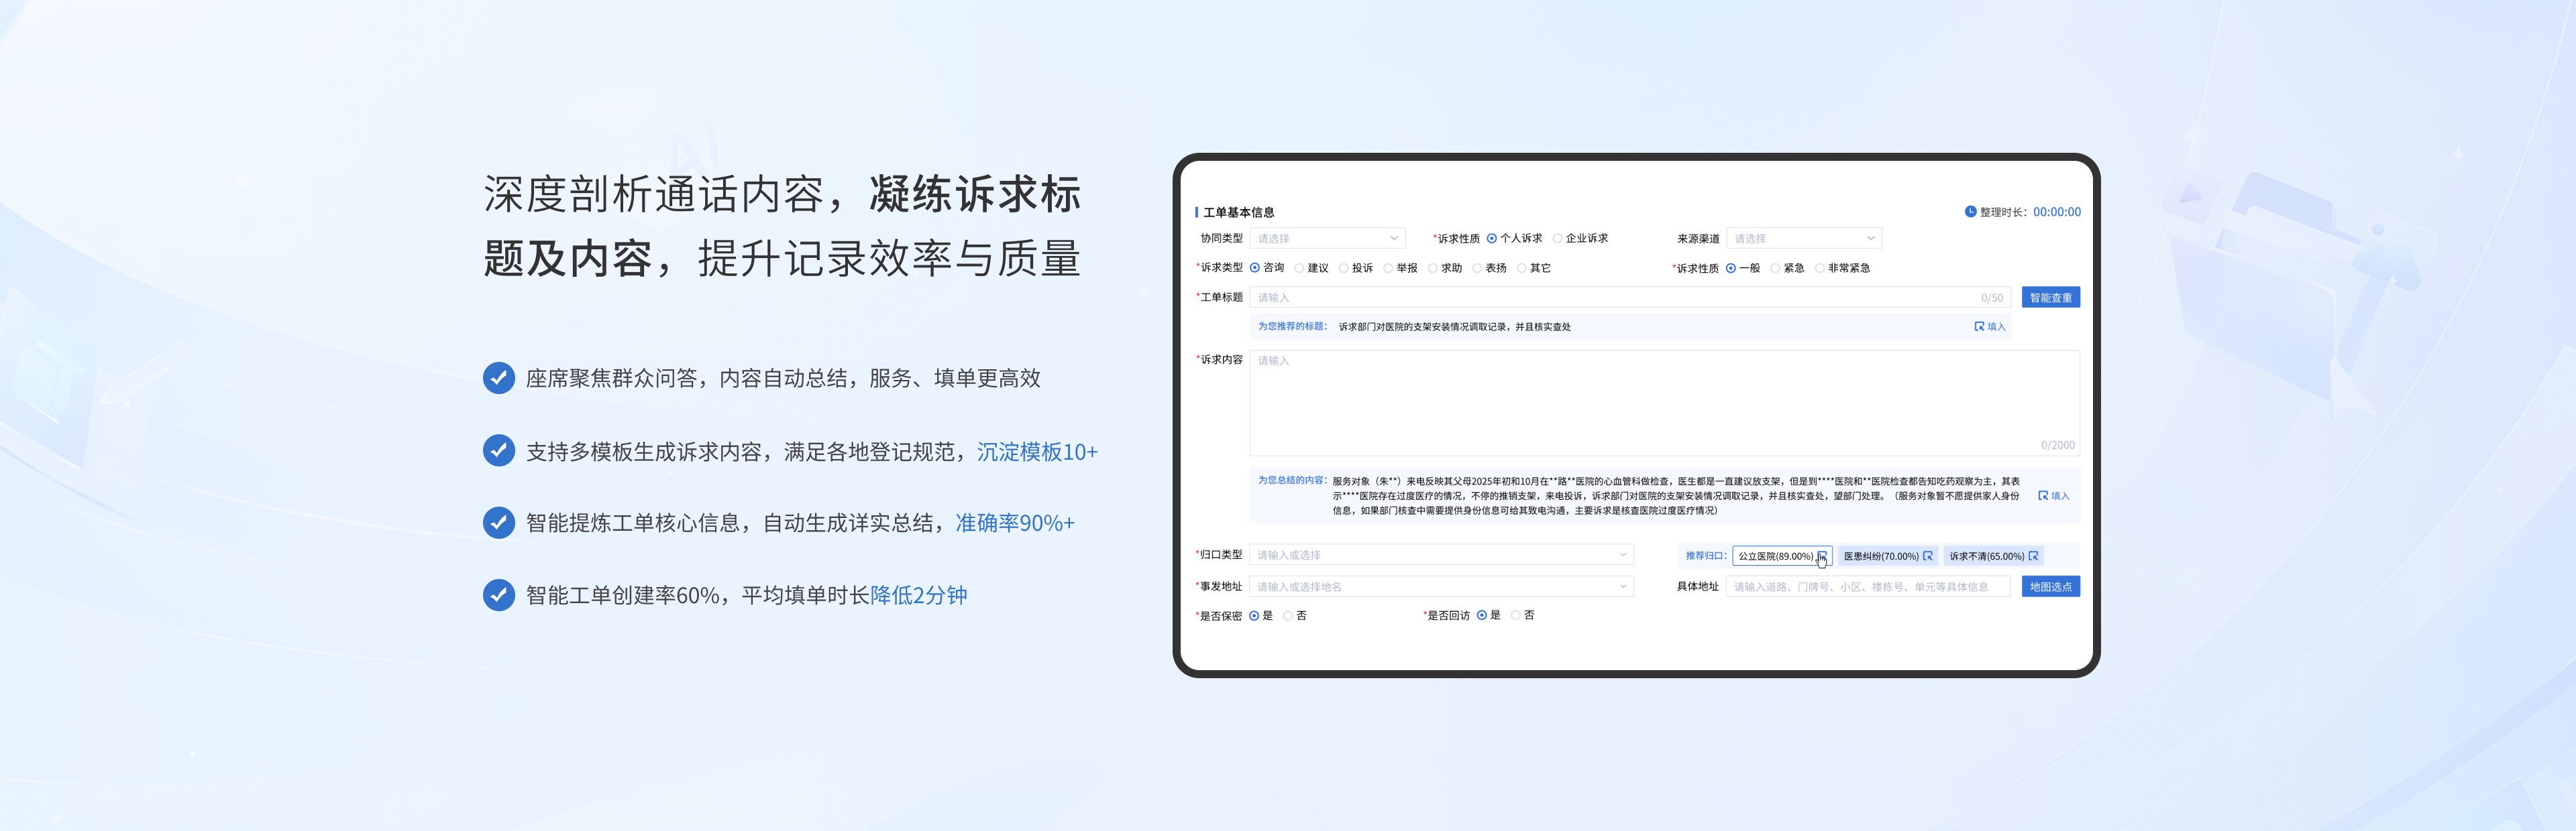2576x831 pixels.
Task: Set urgency to 一般
Action: 1731,267
